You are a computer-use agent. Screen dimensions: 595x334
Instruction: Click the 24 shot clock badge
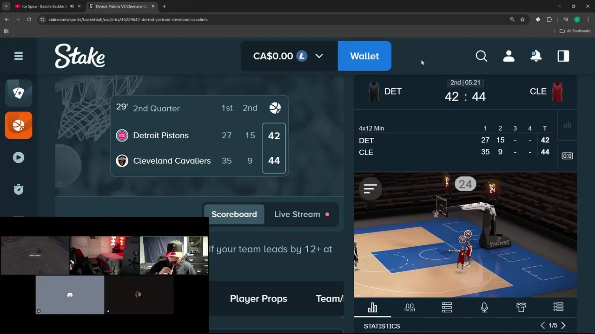[x=465, y=184]
